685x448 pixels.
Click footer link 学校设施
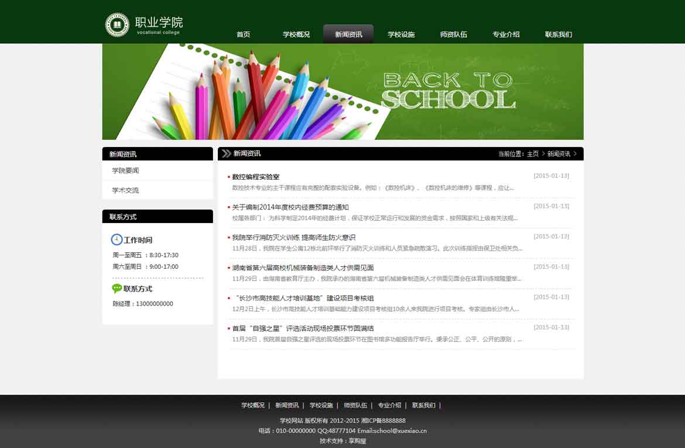coord(321,405)
